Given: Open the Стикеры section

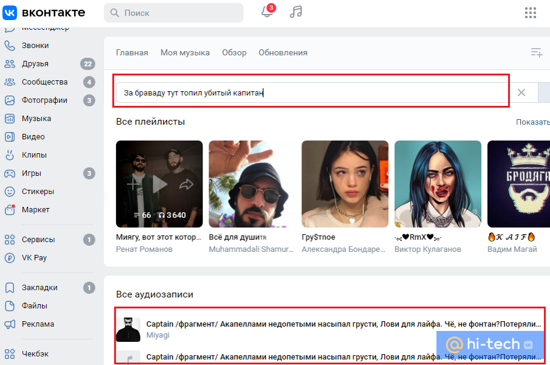Looking at the screenshot, I should click(38, 191).
